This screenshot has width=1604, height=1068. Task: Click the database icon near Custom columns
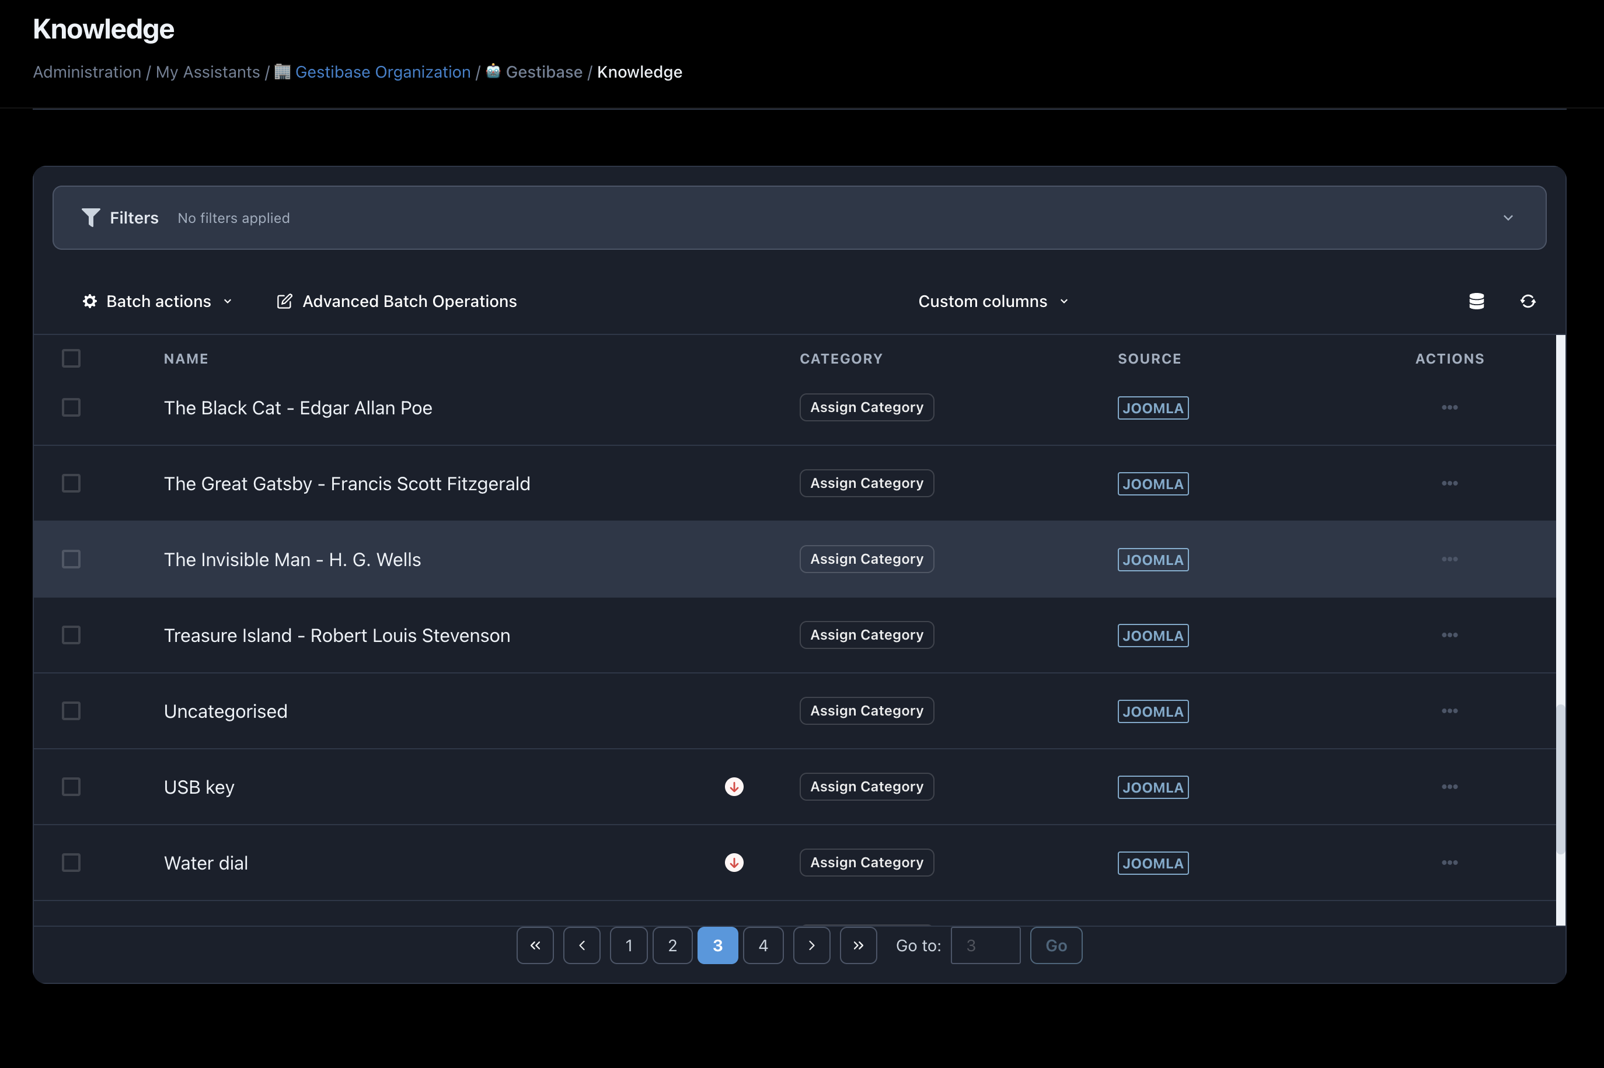(x=1477, y=301)
